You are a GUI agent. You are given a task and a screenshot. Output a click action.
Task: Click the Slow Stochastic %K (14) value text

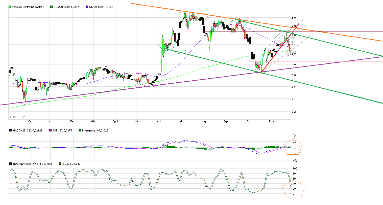(32, 164)
